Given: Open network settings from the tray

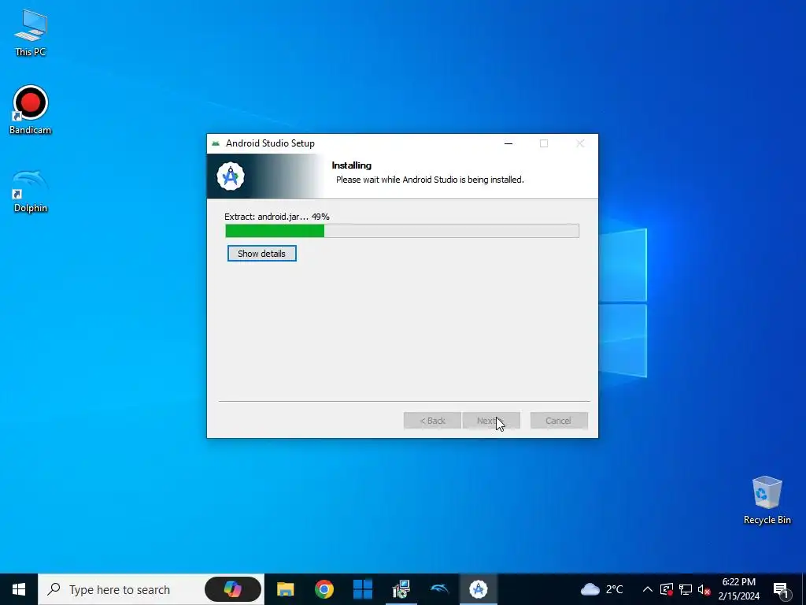Looking at the screenshot, I should tap(686, 589).
